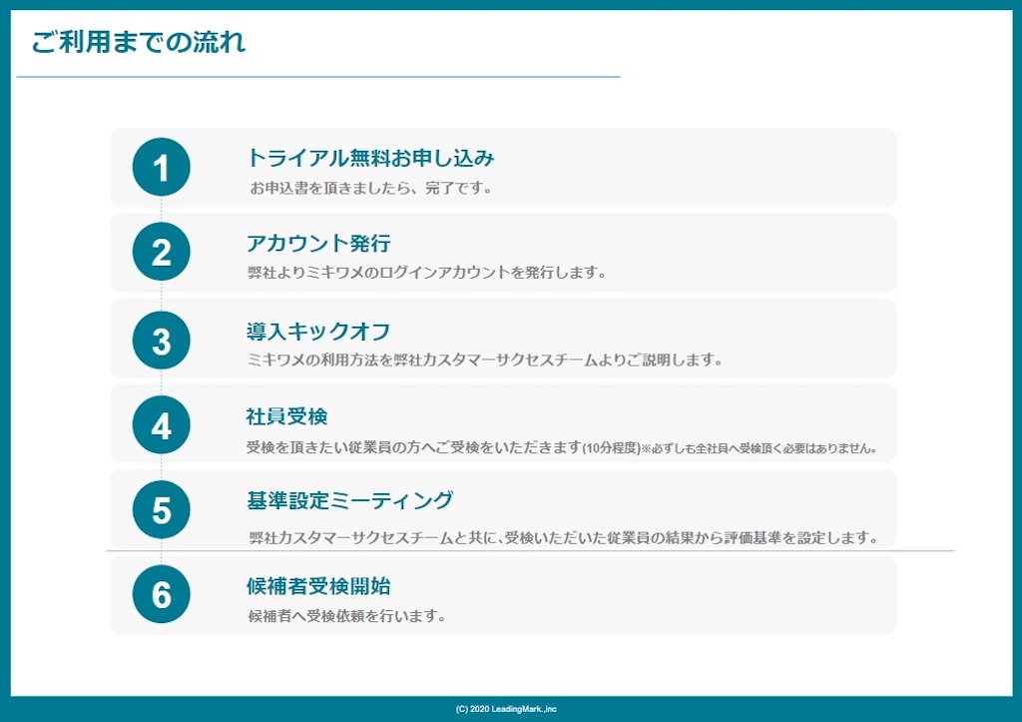Click the 社員受検 heading
Viewport: 1022px width, 722px height.
coord(287,416)
